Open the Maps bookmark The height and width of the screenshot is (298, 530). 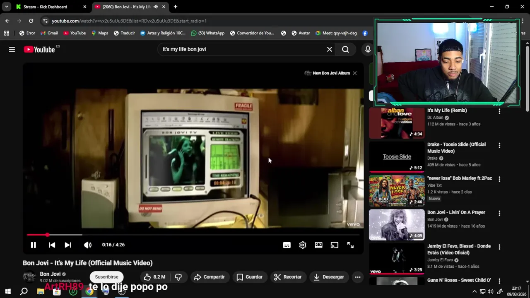pyautogui.click(x=100, y=33)
